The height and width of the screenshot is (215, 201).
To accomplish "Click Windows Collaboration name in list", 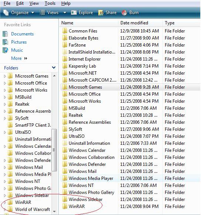I will 92,157.
